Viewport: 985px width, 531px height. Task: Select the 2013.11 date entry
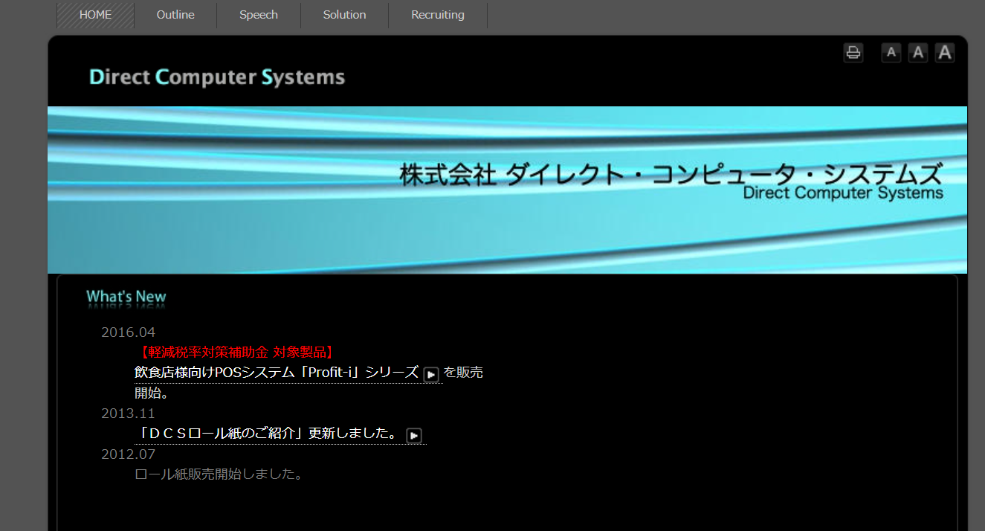128,413
